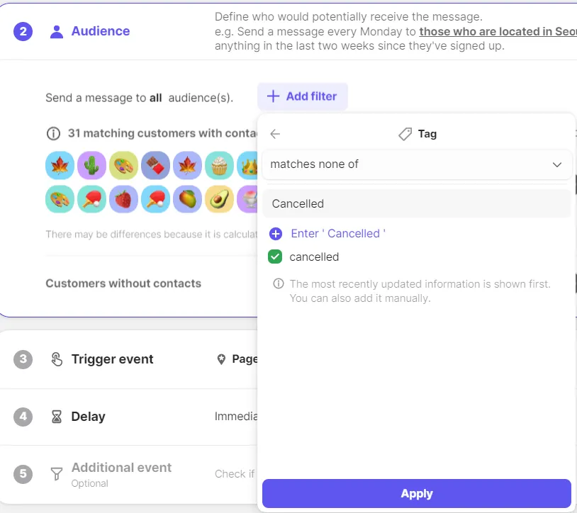Click the cactus customer avatar

(92, 165)
